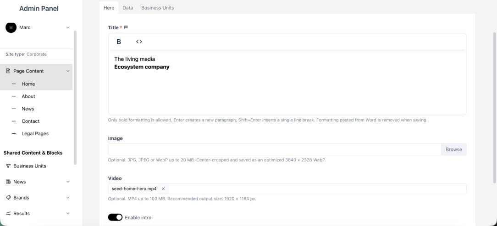Click Marc's avatar icon
This screenshot has height=226, width=497.
[x=11, y=27]
